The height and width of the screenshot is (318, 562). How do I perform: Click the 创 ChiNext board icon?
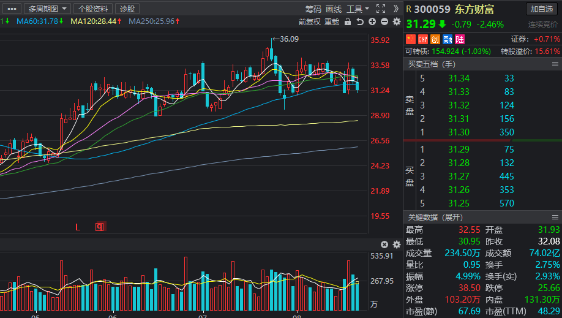[x=435, y=39]
